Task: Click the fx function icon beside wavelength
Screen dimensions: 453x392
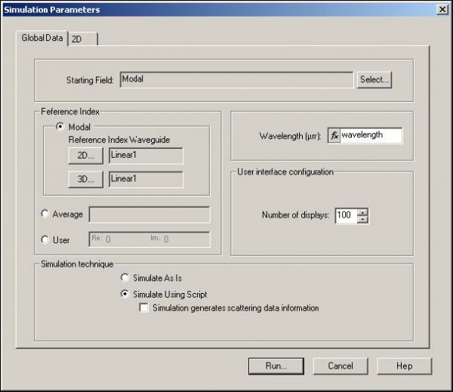Action: [334, 135]
